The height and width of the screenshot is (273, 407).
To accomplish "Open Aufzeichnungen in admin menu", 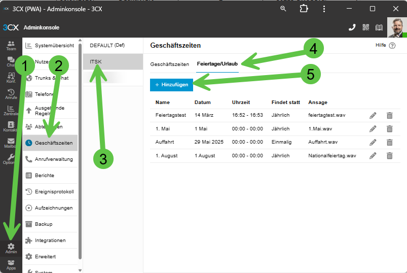I will (x=50, y=208).
